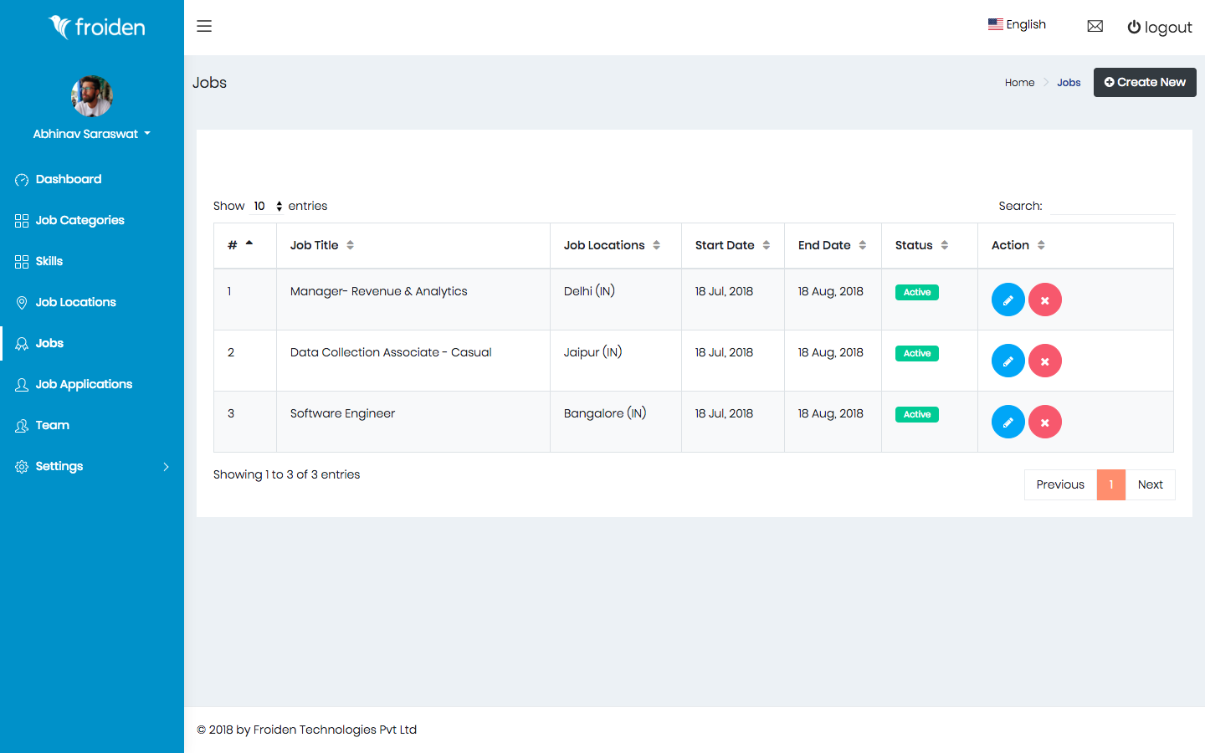The image size is (1205, 753).
Task: Click the Home breadcrumb link
Action: (1019, 83)
